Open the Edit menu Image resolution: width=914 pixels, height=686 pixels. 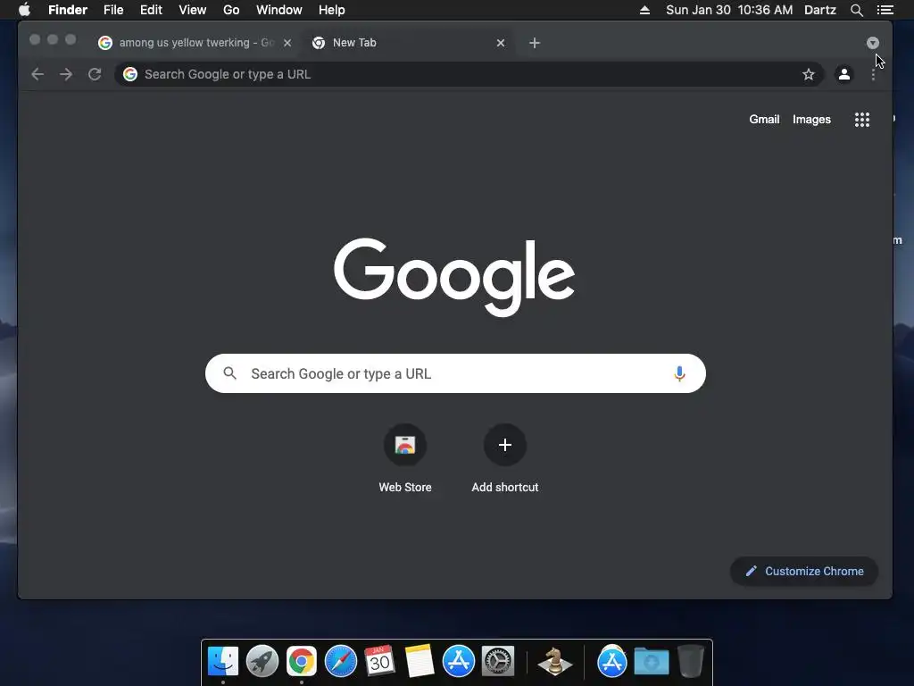coord(151,10)
